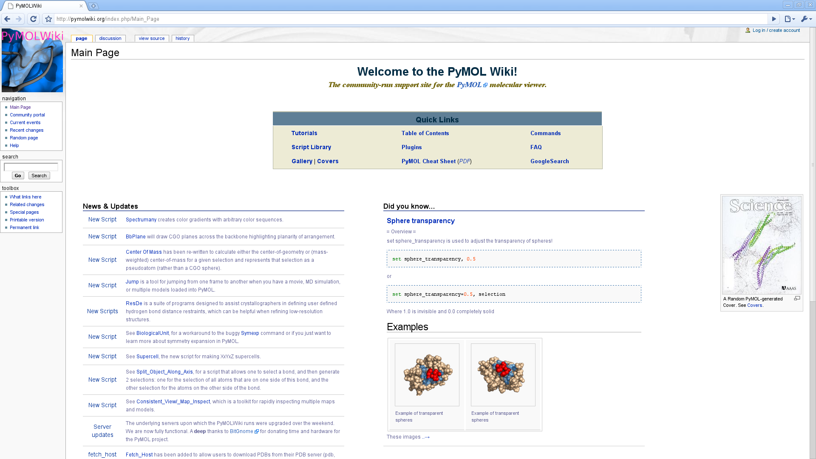816x459 pixels.
Task: Click the Log in / create account link
Action: [776, 30]
